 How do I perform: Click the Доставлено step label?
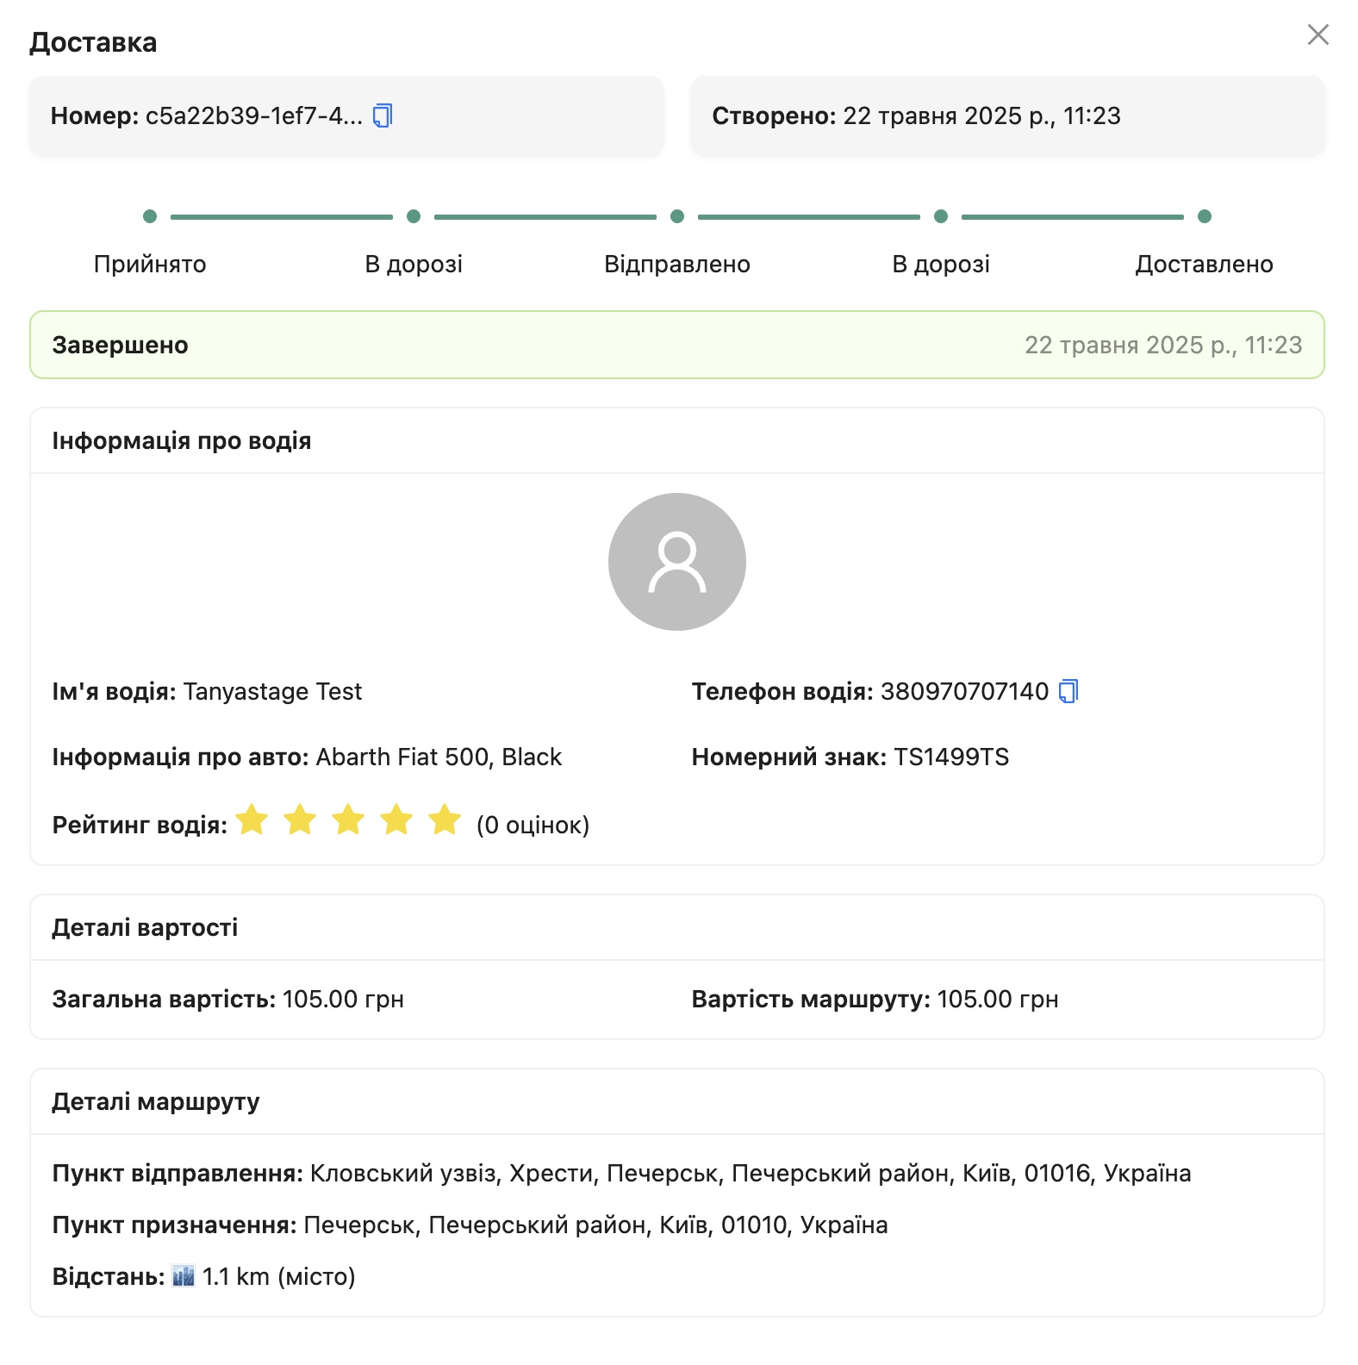point(1204,264)
